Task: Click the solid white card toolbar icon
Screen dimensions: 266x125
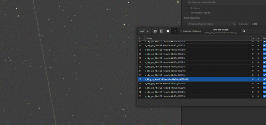Action: pyautogui.click(x=168, y=31)
